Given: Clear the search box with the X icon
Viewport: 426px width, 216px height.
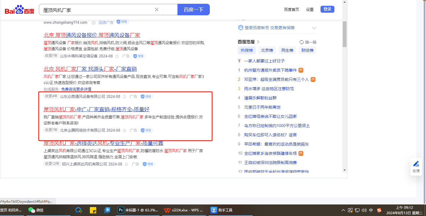Looking at the screenshot, I should click(157, 10).
